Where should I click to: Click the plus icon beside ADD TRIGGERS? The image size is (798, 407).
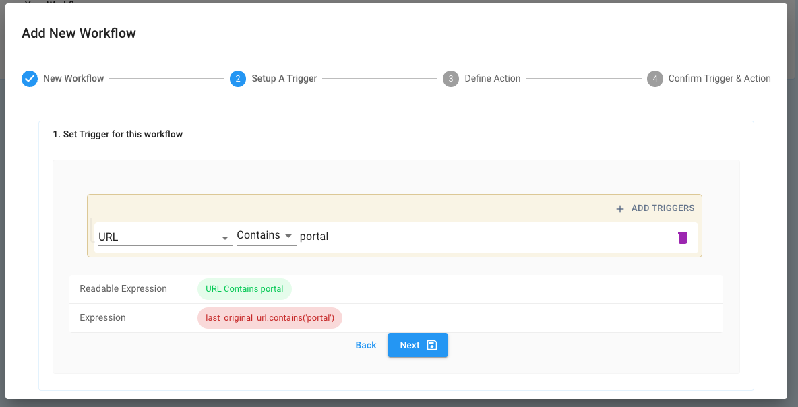click(620, 209)
